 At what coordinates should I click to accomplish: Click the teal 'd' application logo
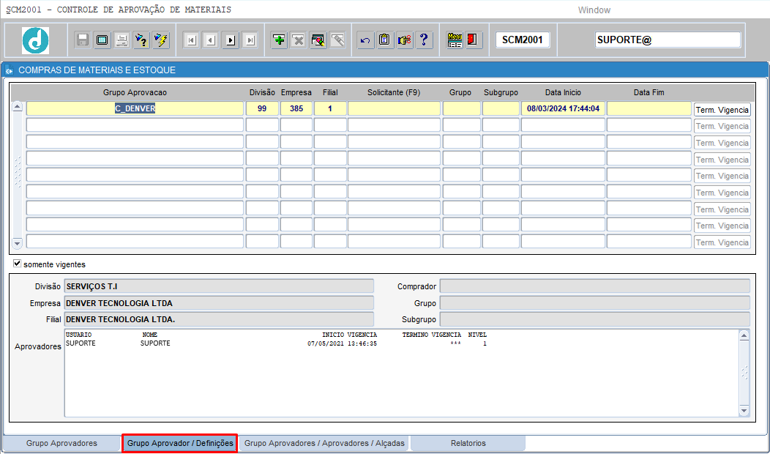[x=35, y=40]
